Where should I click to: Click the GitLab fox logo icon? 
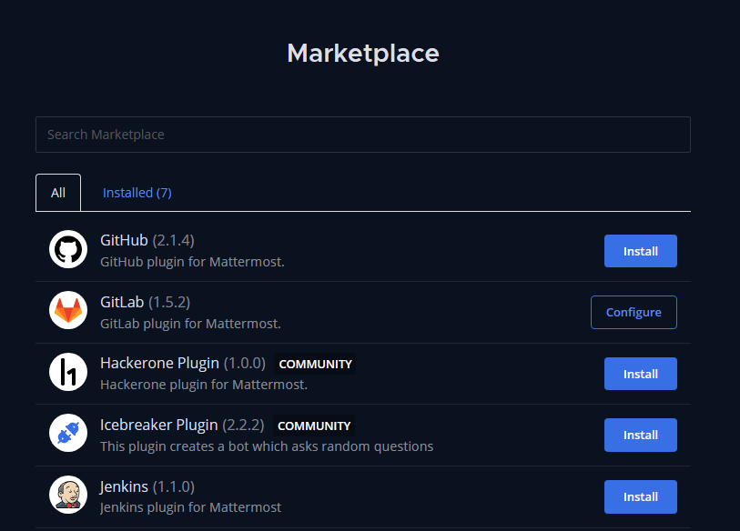pos(68,310)
